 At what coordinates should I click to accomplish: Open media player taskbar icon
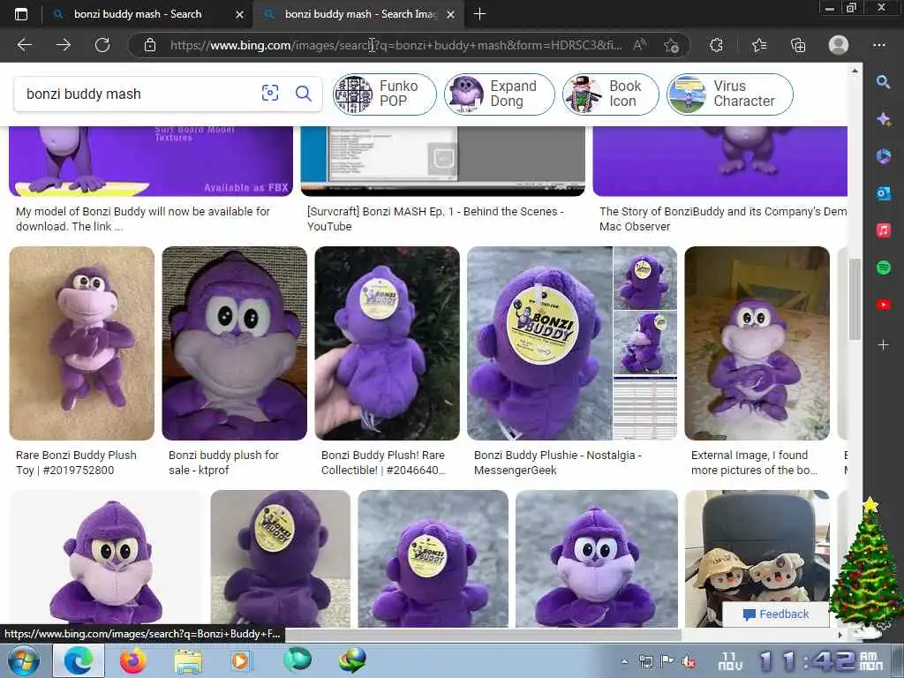241,660
